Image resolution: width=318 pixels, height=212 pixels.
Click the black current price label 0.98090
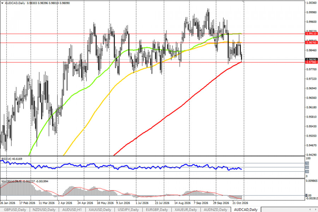pos(311,59)
